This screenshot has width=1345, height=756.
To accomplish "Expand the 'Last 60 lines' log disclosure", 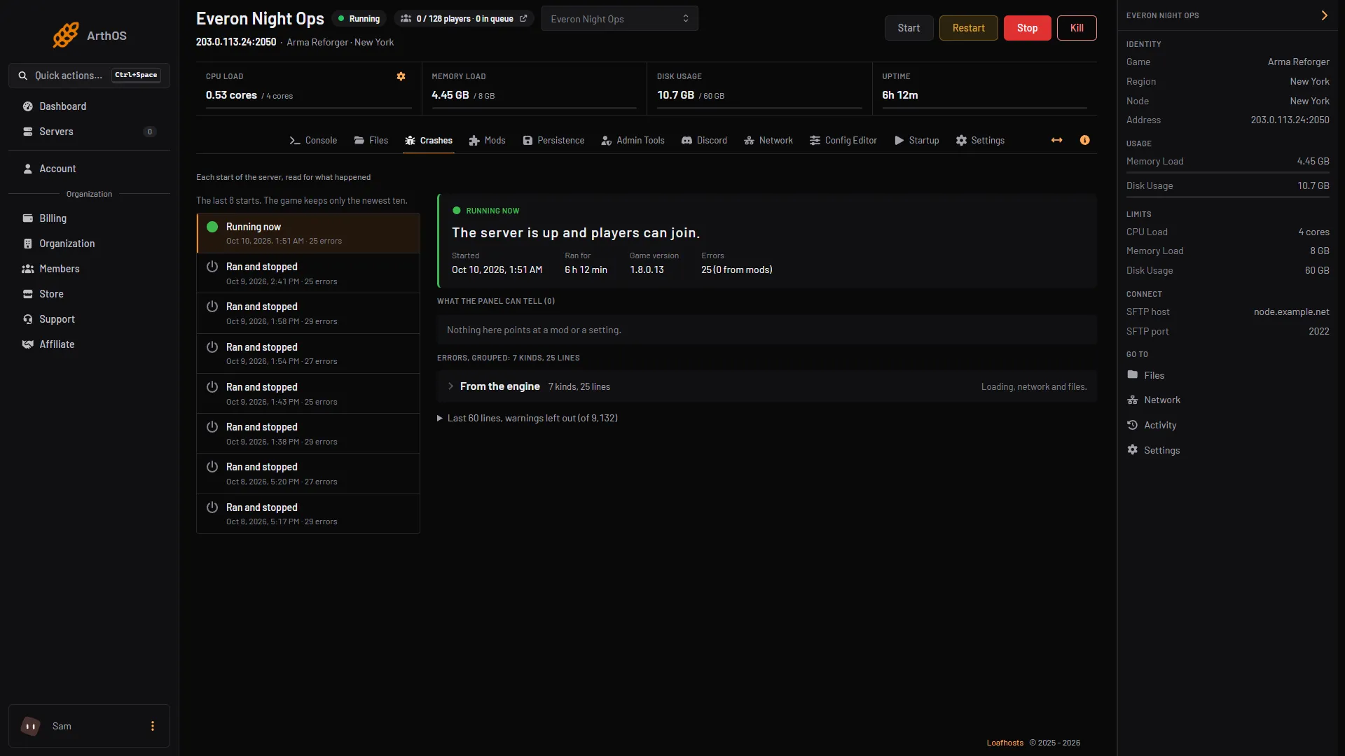I will pos(527,418).
